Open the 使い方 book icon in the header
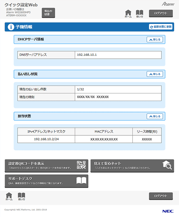The height and width of the screenshot is (217, 179). click(x=139, y=14)
